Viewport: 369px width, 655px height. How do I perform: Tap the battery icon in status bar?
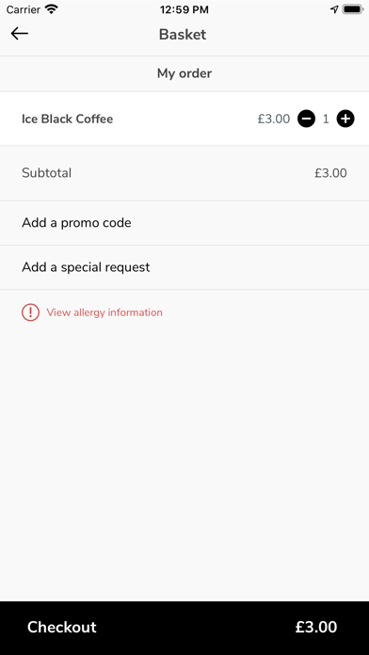pyautogui.click(x=353, y=9)
